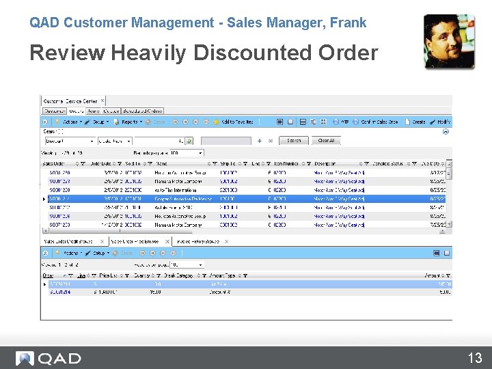Go to last record in upper browse
The height and width of the screenshot is (369, 492).
(206, 122)
